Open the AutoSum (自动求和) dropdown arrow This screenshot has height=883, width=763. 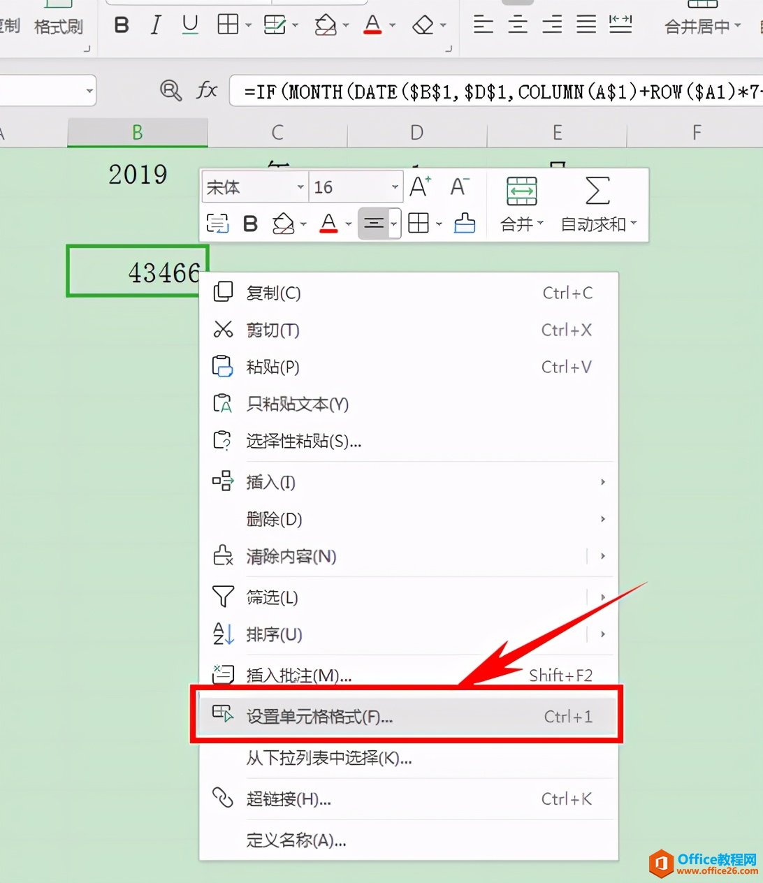tap(634, 224)
